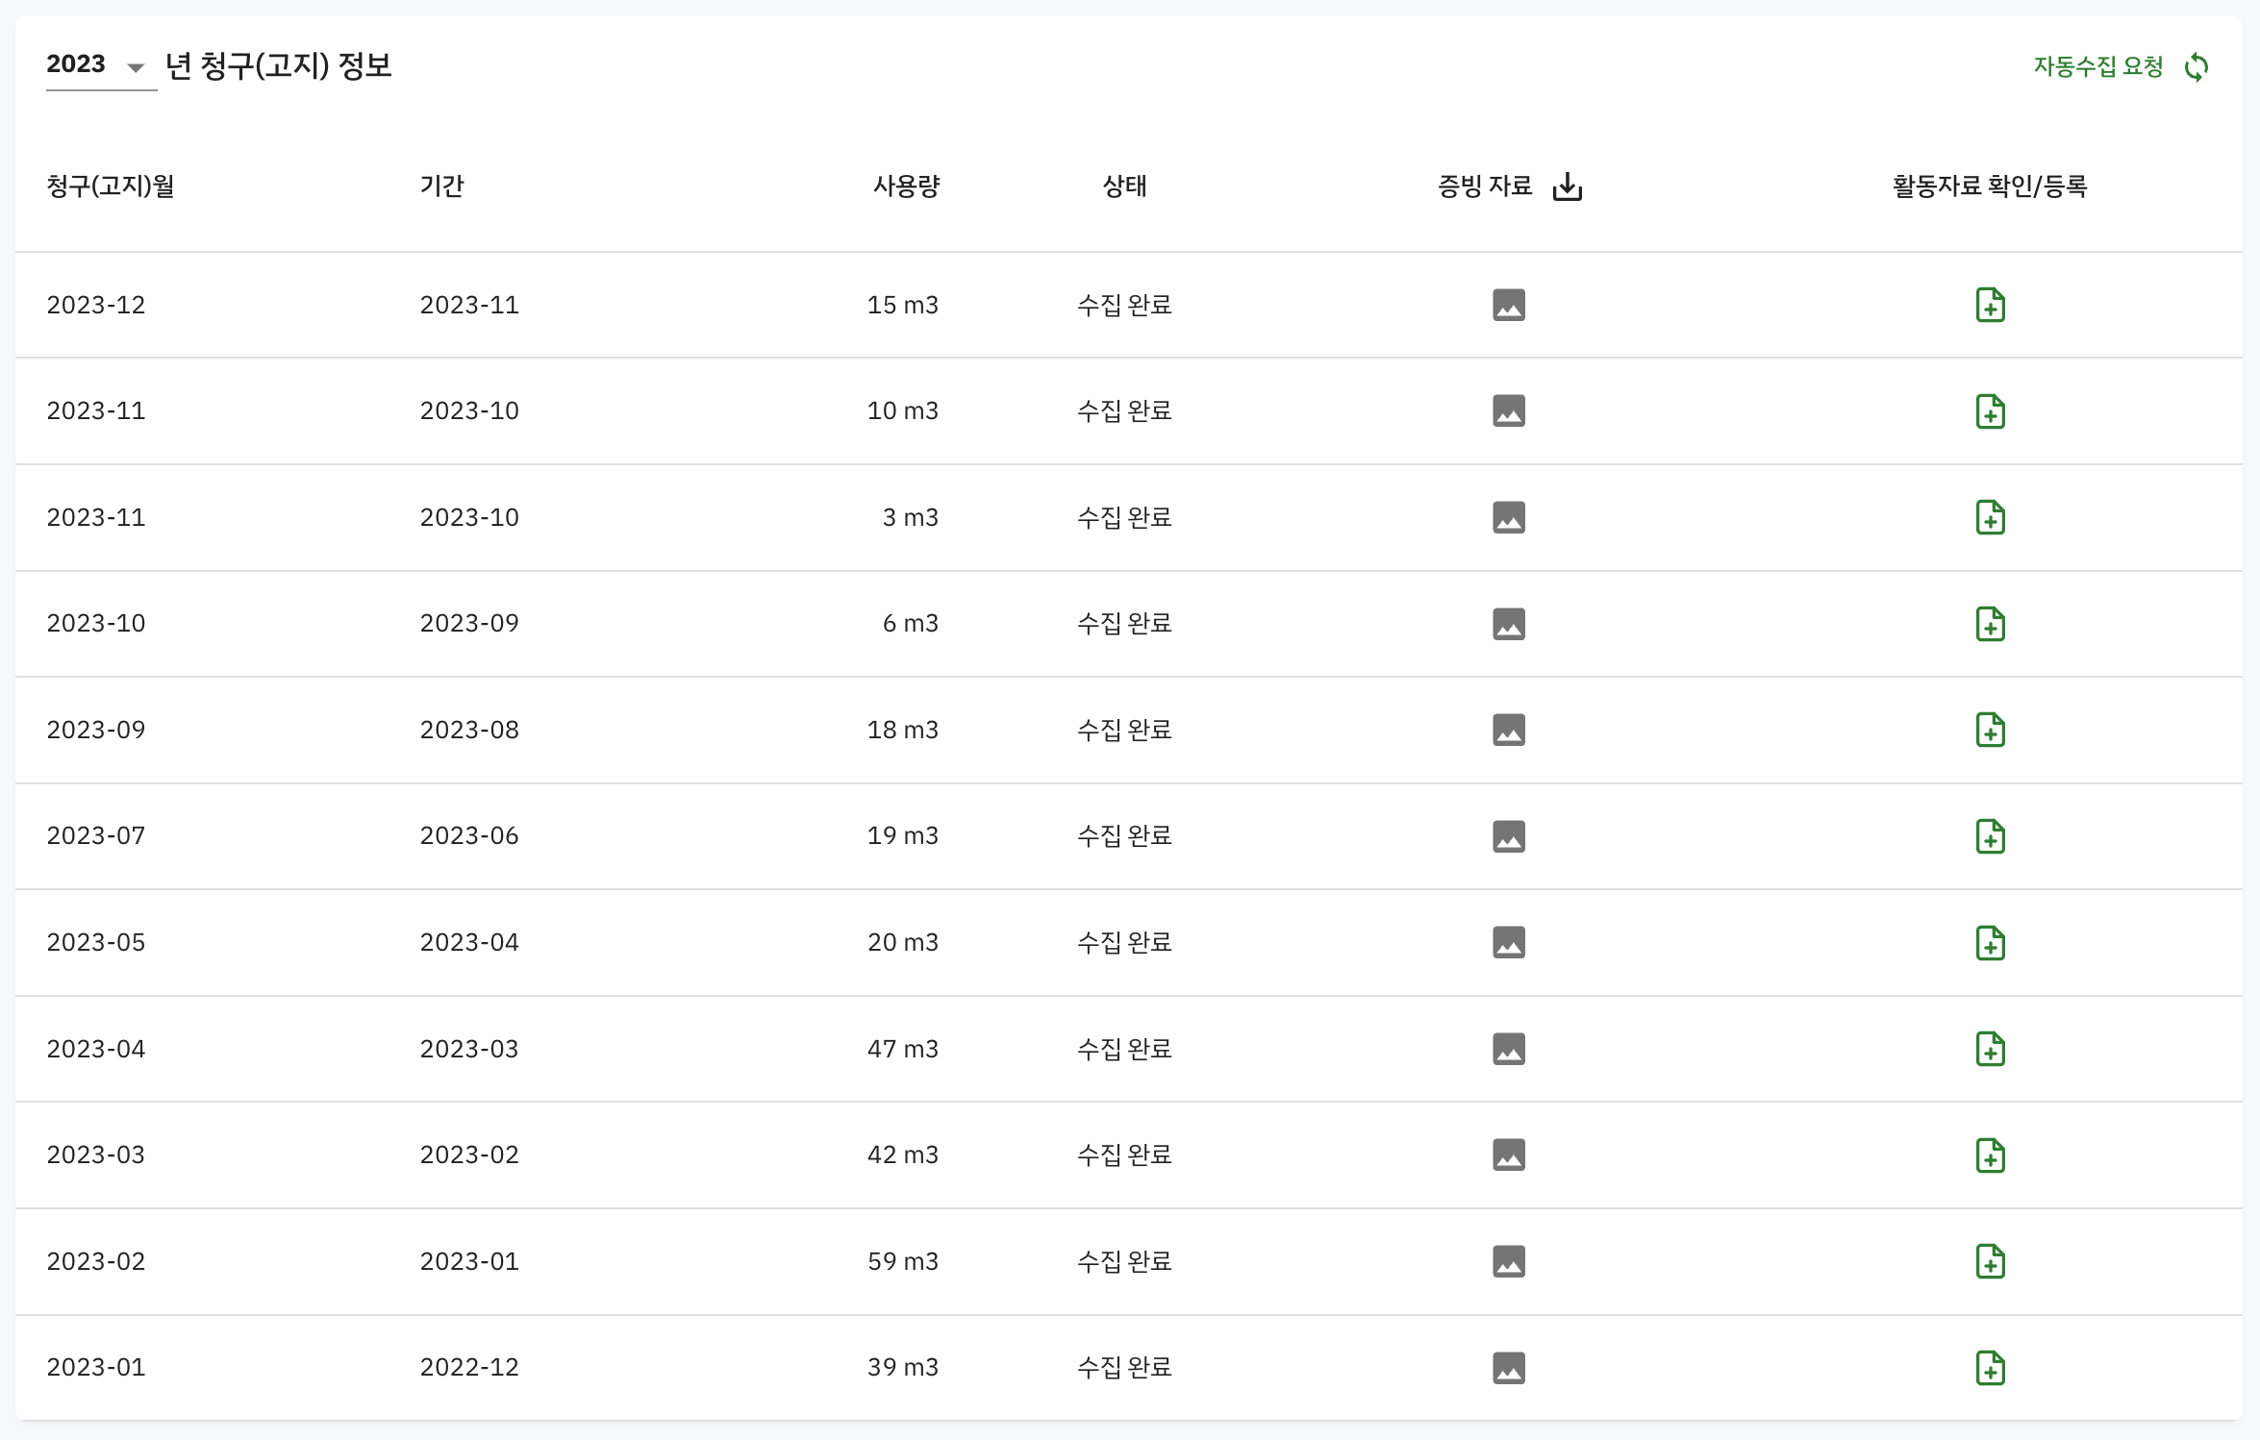Open evidence image for 2023-10 billing row

tap(1508, 624)
